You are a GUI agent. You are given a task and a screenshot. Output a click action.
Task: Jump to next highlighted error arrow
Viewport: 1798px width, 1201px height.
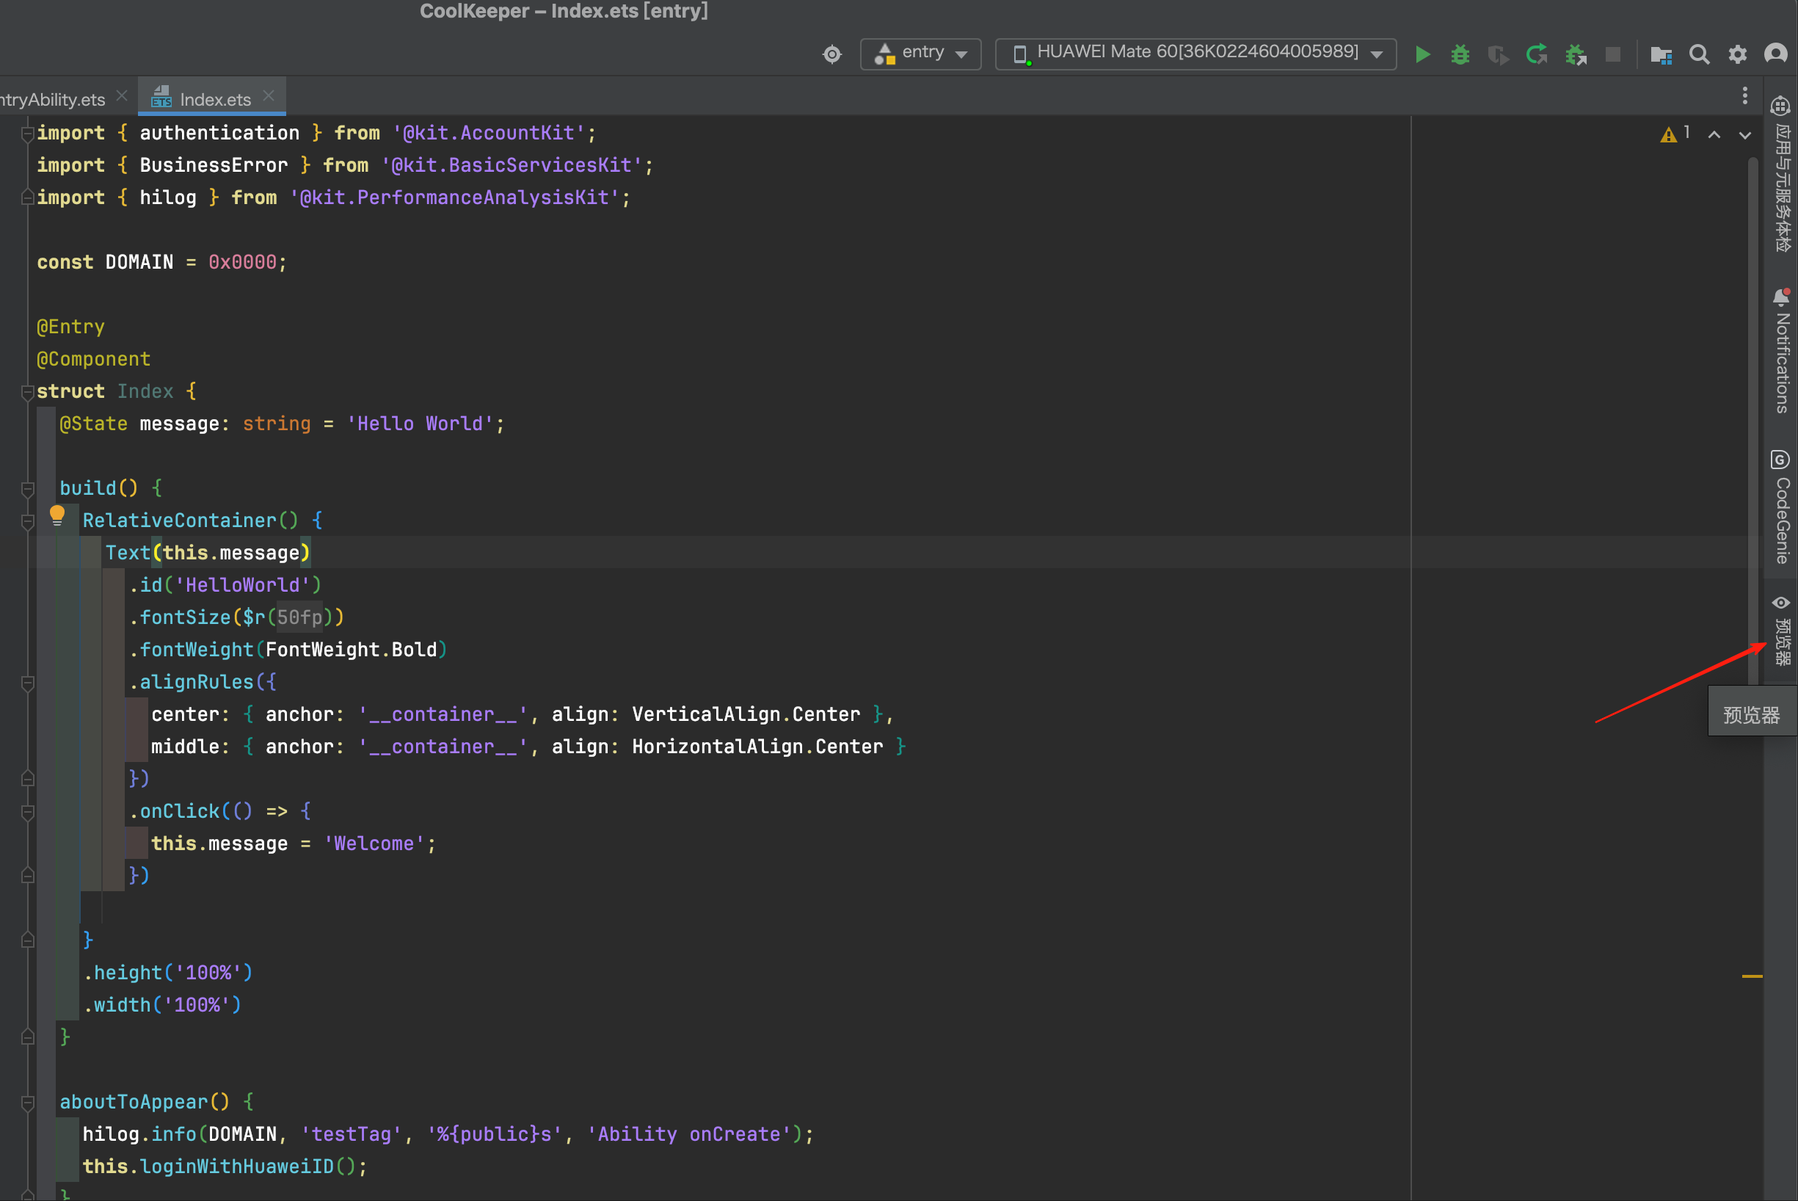[1744, 135]
